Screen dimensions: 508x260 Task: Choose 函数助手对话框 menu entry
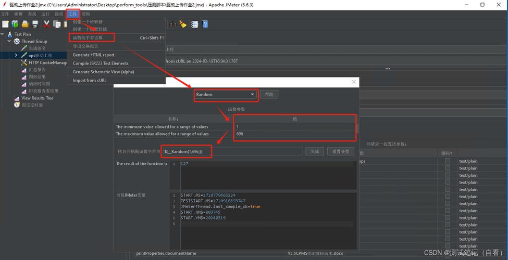pos(116,38)
